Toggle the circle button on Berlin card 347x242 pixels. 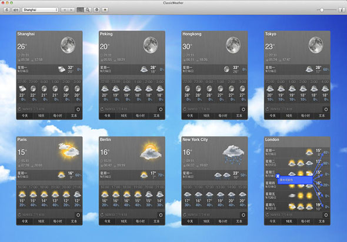click(x=161, y=215)
